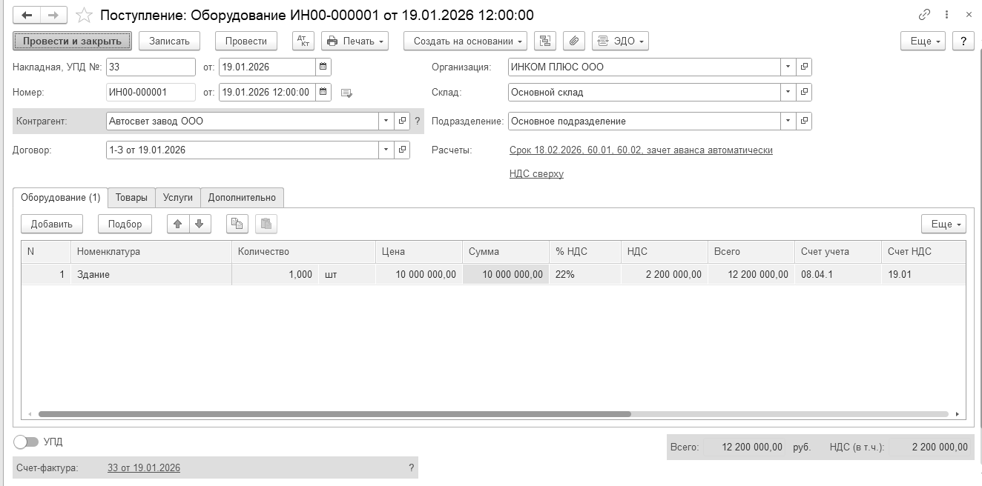This screenshot has height=486, width=982.
Task: Open Счет-фактура 33 от 19.01.2026 link
Action: click(144, 468)
